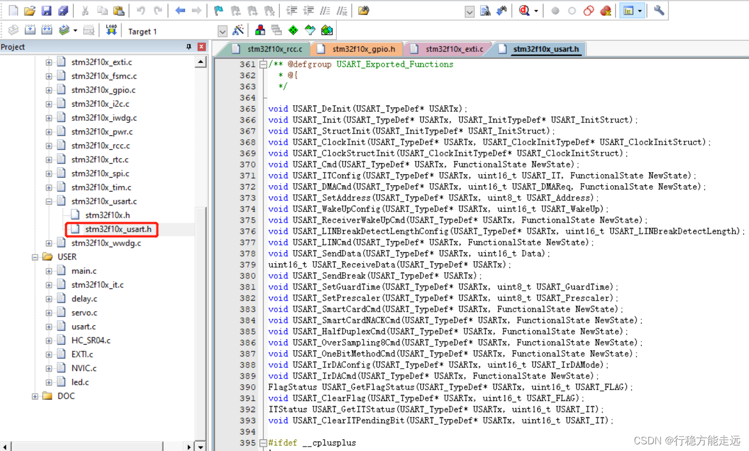
Task: Click the USART_ReceiveData declaration on line 379
Action: 390,265
